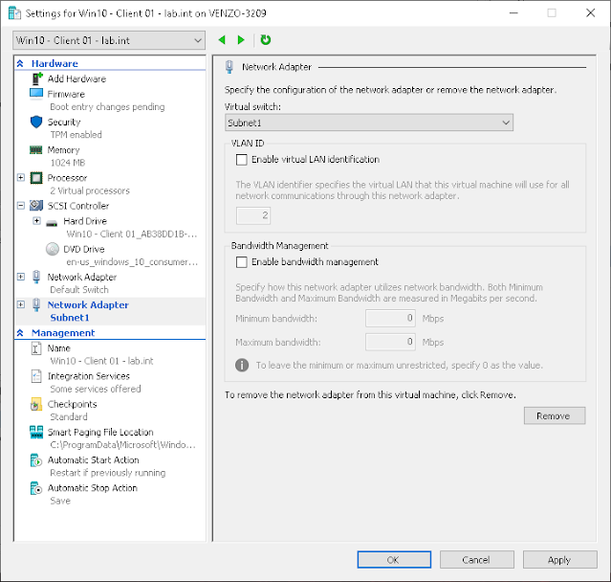Open the Win10 - Client 01 VM selector dropdown

[x=109, y=40]
